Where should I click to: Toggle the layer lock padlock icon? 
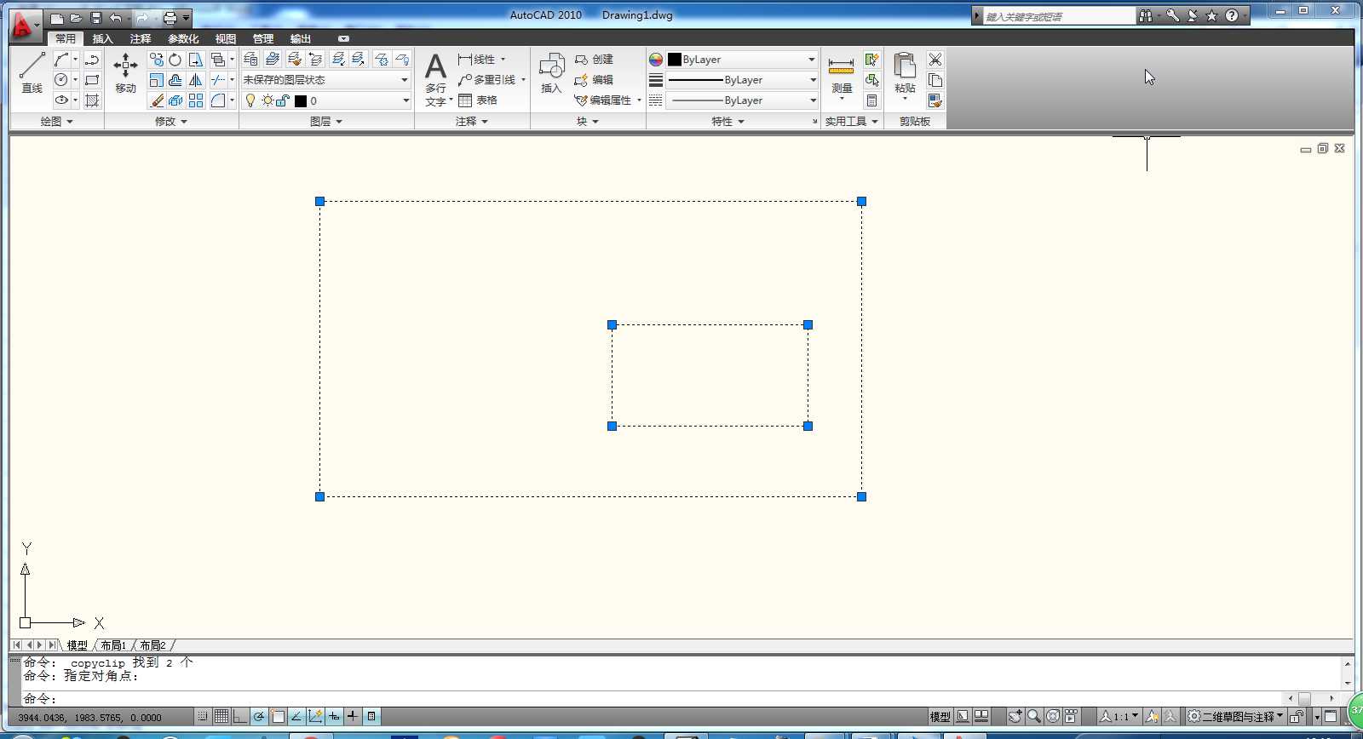tap(283, 100)
